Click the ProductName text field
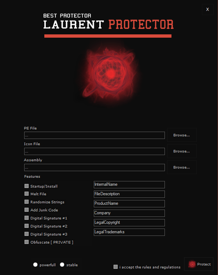 pyautogui.click(x=129, y=204)
